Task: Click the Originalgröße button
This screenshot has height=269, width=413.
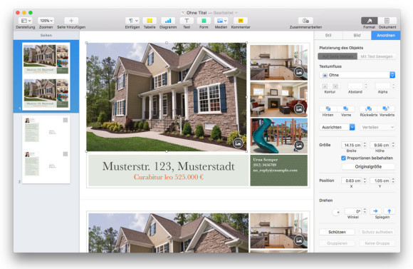Action: (368, 166)
